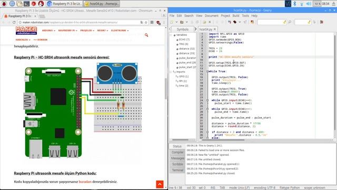Screen dimensions: 337x190
Task: Open the Scribble message tab
Action: tap(177, 164)
